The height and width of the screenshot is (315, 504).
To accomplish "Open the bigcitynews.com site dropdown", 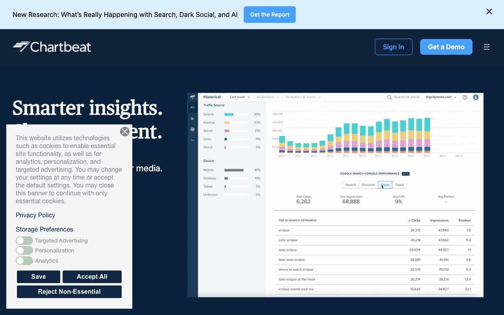I will pyautogui.click(x=441, y=97).
